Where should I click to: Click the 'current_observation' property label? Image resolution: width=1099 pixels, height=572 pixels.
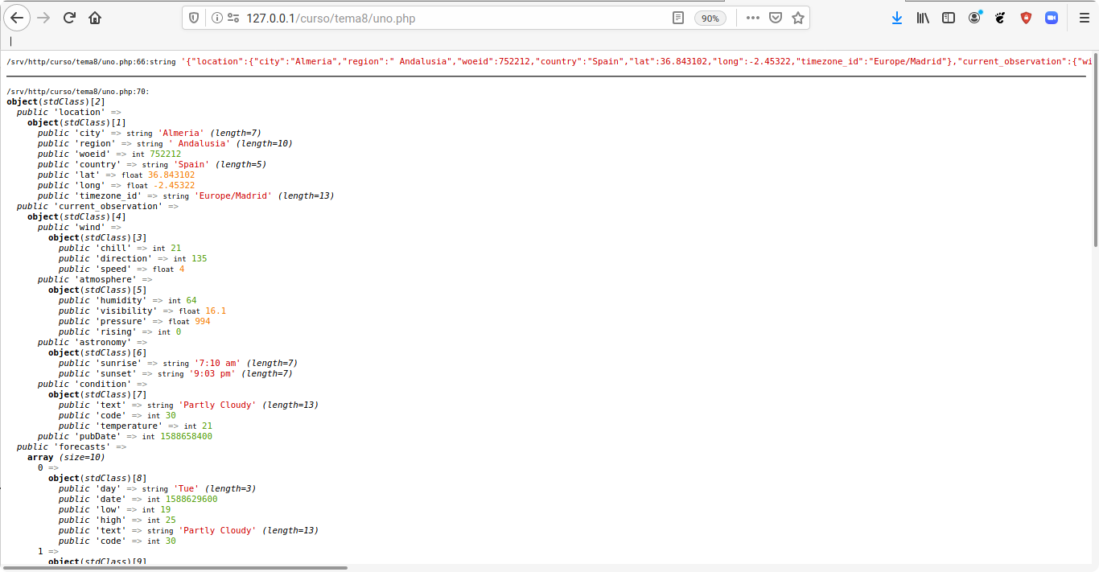(108, 206)
